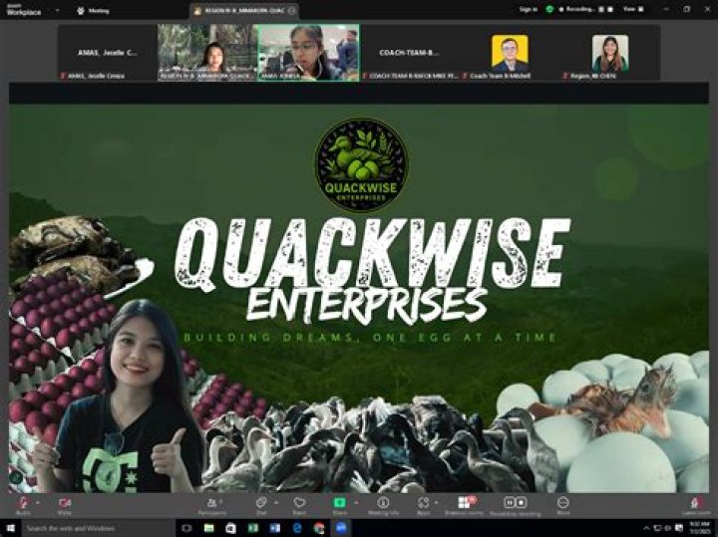Open the Chat panel
718x537 pixels.
click(x=260, y=503)
